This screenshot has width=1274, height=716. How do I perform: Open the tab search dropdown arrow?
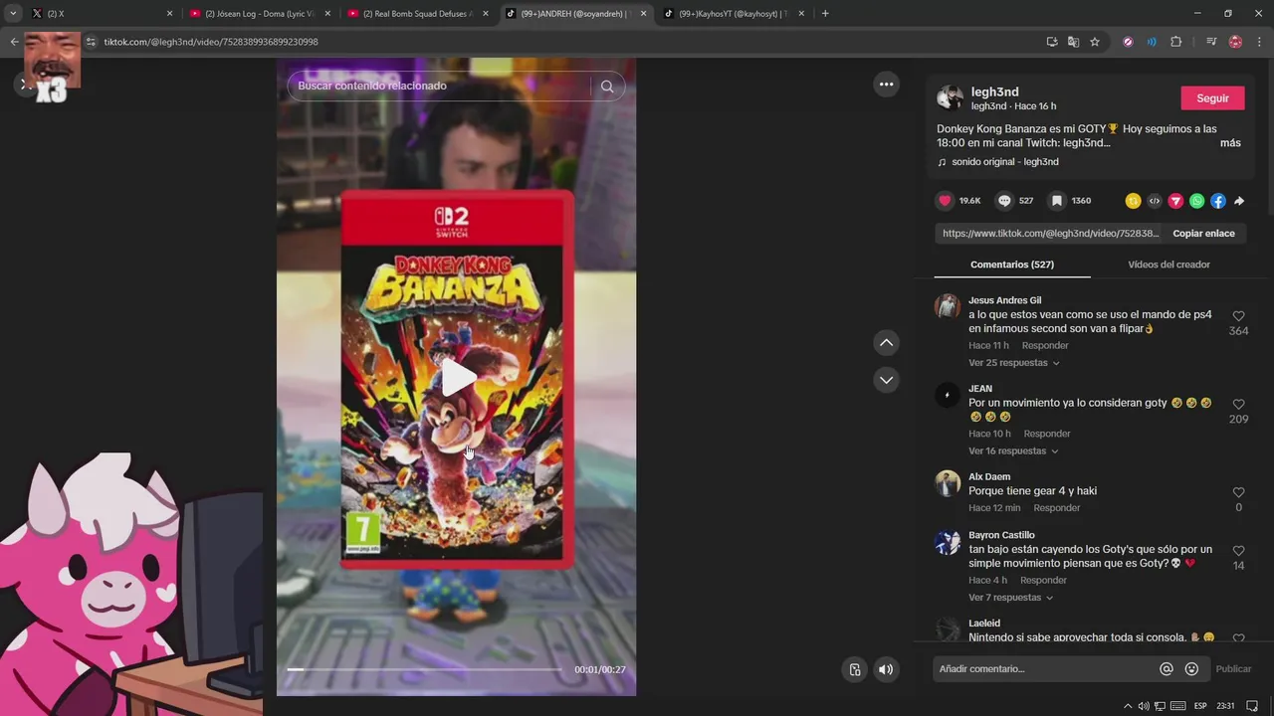pos(13,14)
